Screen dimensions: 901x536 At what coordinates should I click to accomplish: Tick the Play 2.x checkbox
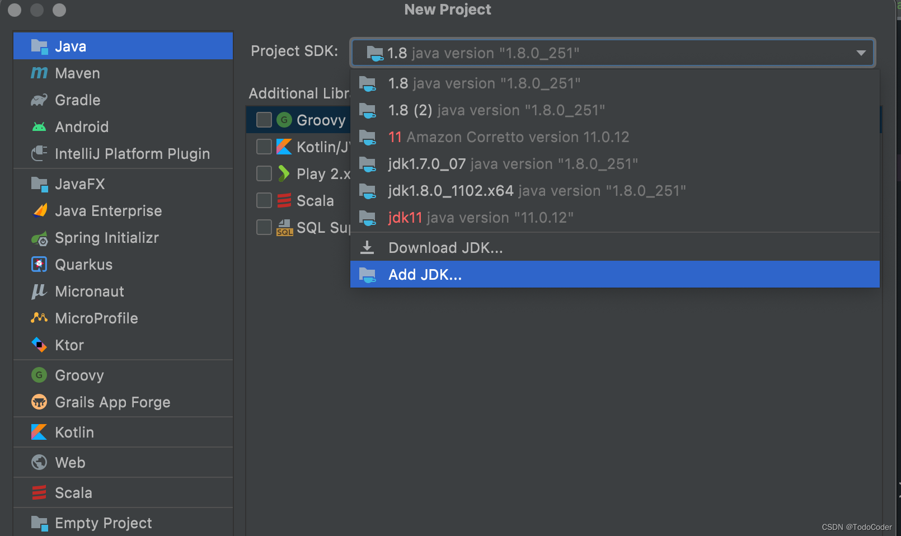coord(264,173)
